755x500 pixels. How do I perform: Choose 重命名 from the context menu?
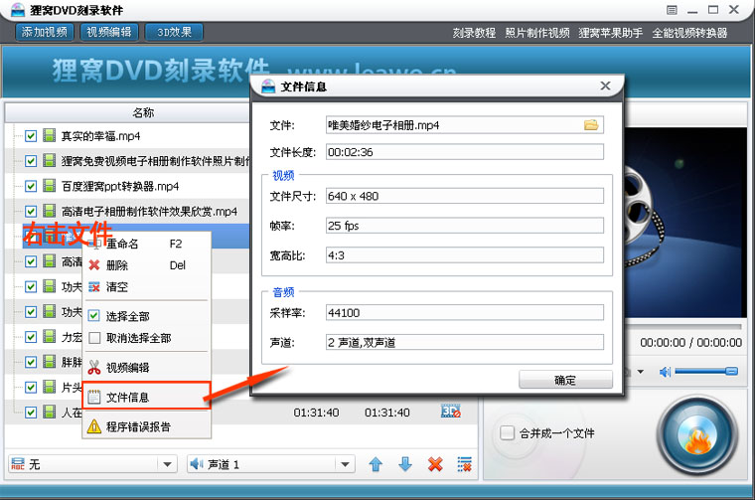point(146,244)
